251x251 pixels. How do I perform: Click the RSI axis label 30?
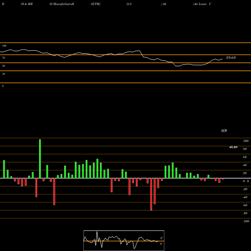click(4, 74)
